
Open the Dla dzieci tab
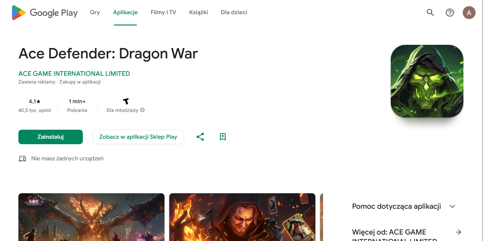234,13
